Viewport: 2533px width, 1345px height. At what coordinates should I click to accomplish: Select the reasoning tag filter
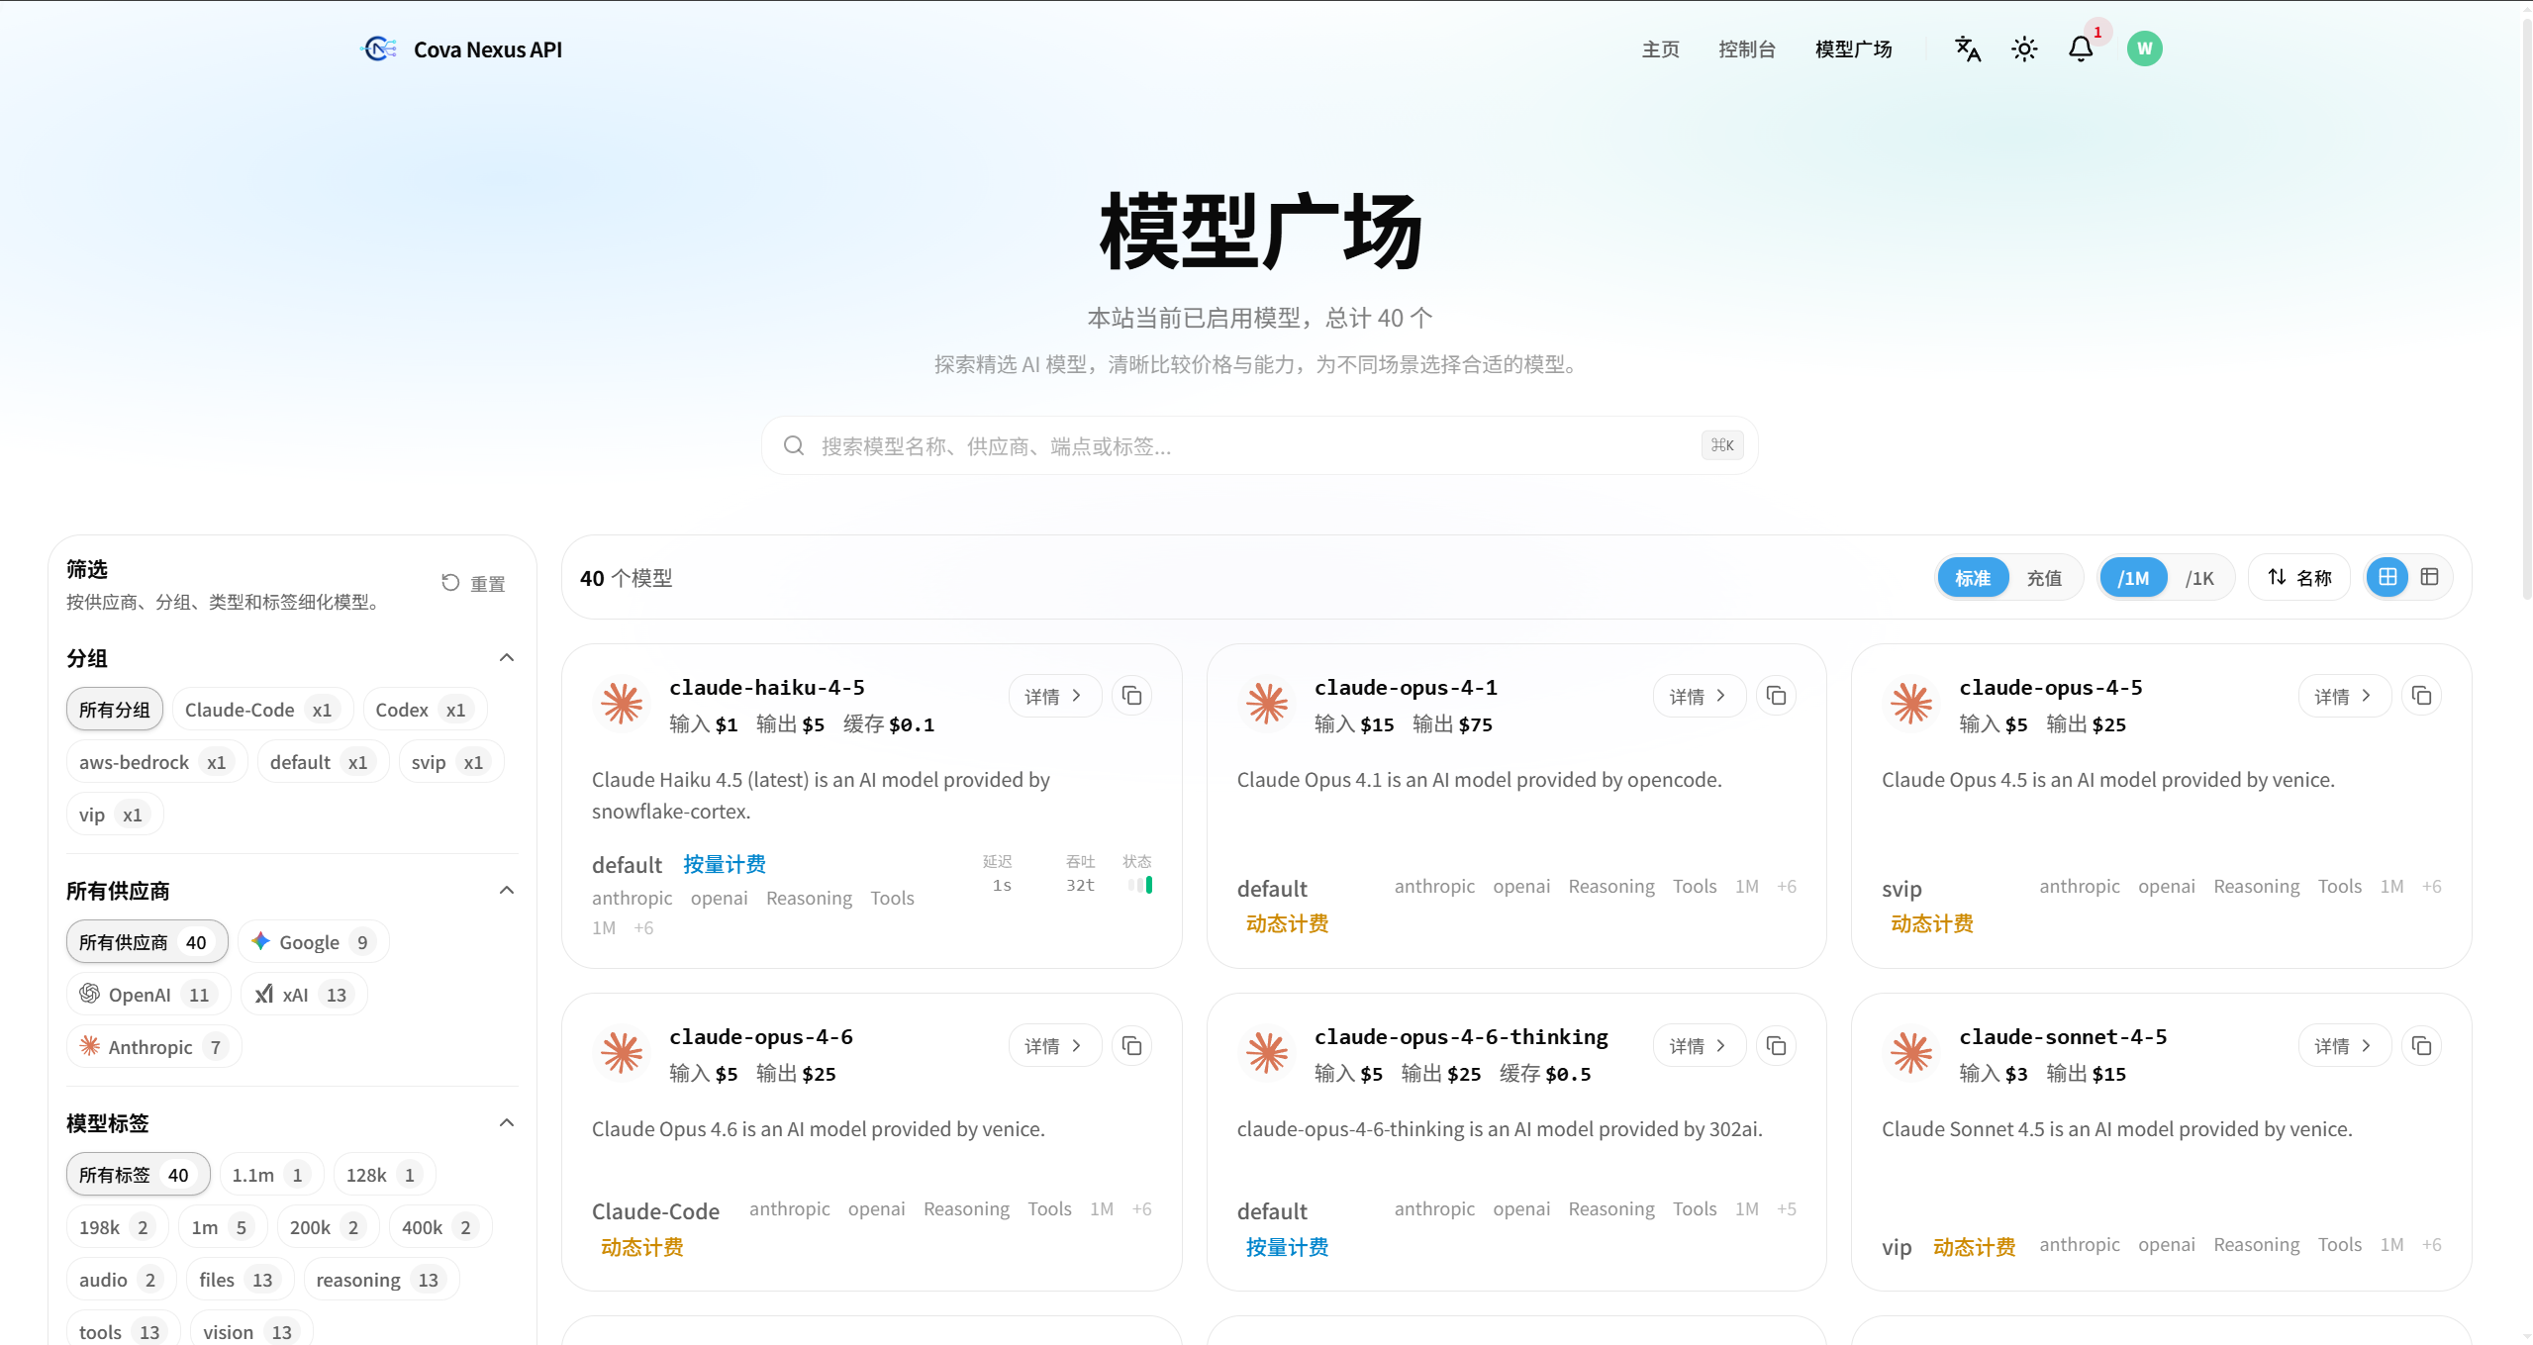pos(380,1280)
